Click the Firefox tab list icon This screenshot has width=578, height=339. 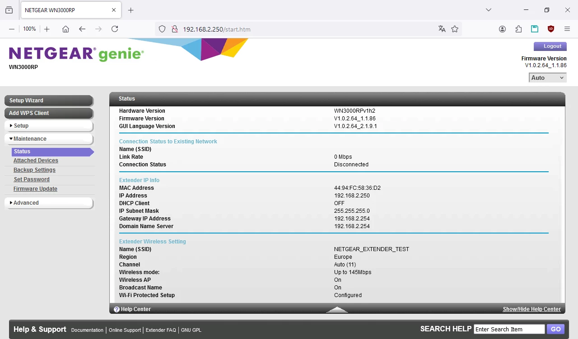[x=9, y=10]
